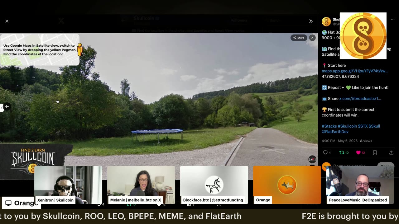This screenshot has height=224, width=399.
Task: Click the text "Repost + Like to join the hunt!"
Action: coord(358,88)
